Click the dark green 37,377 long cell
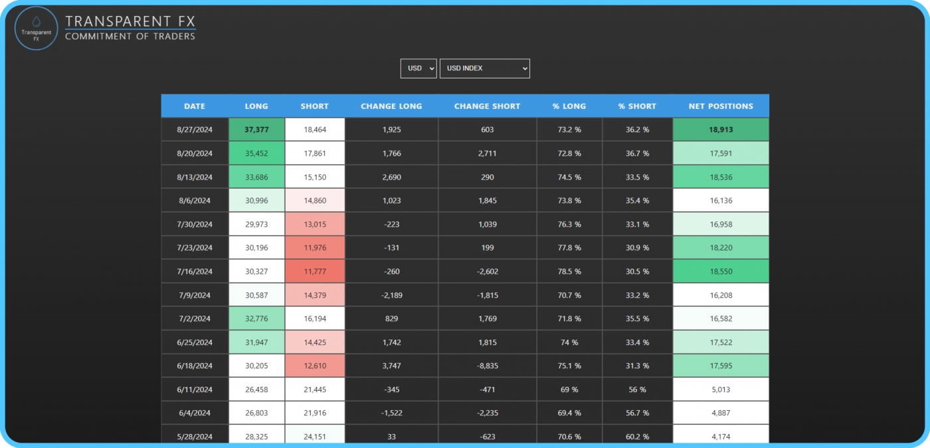The height and width of the screenshot is (448, 930). coord(256,130)
